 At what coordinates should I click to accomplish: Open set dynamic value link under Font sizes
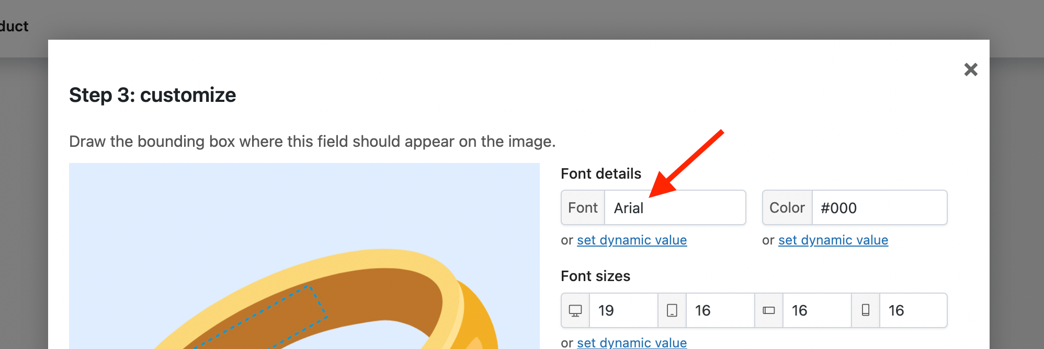[632, 342]
